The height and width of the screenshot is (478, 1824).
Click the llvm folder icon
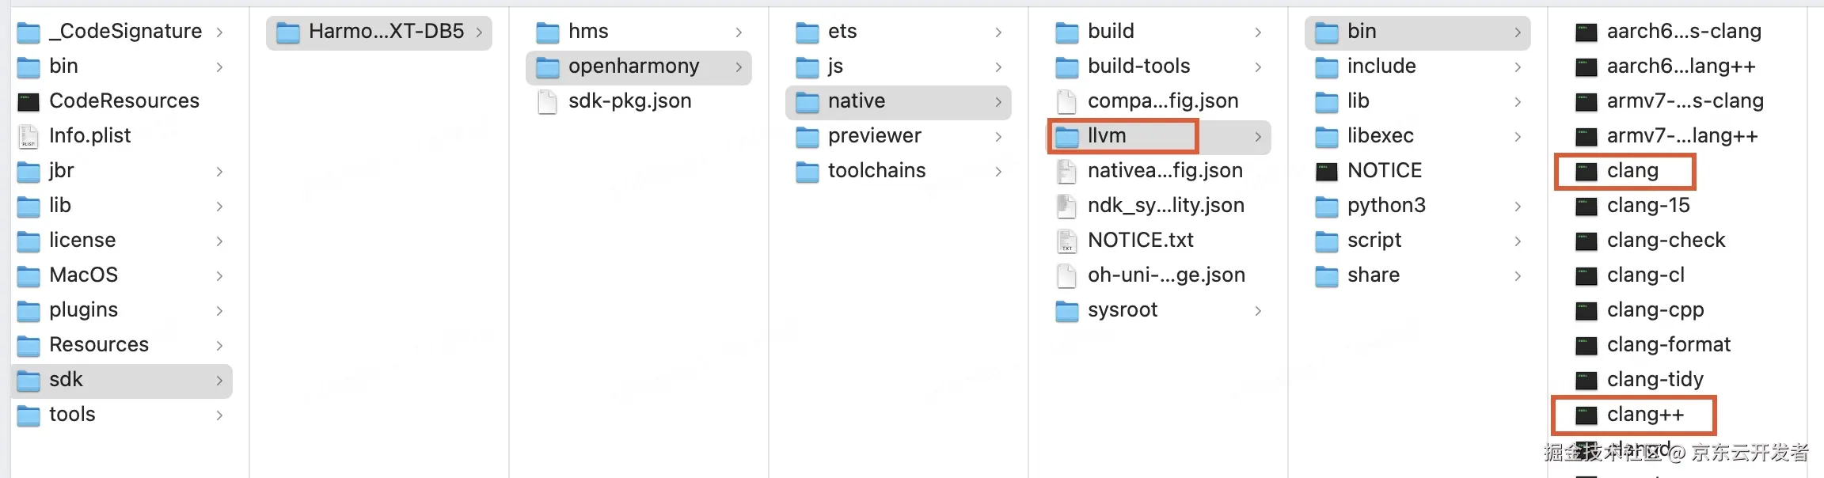1067,136
